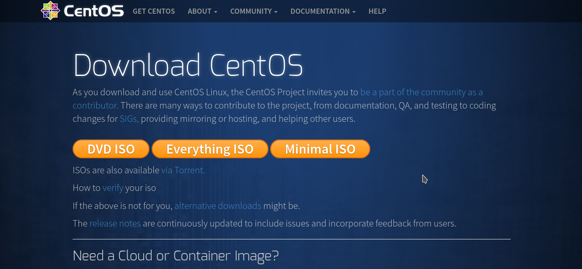Click the 'Download CentOS' page heading
582x269 pixels.
point(188,66)
